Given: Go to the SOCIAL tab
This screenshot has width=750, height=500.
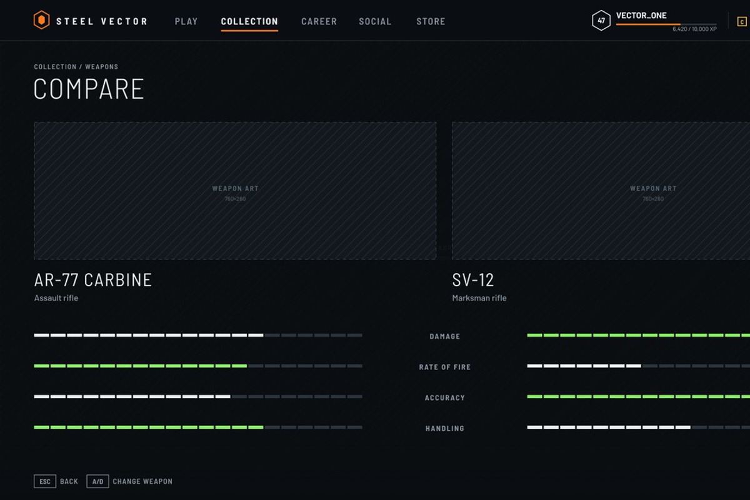Looking at the screenshot, I should 375,21.
